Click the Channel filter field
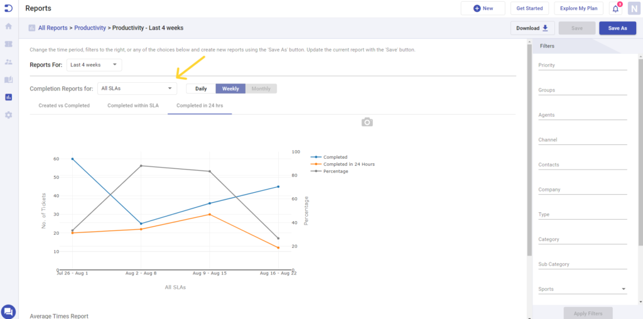The height and width of the screenshot is (319, 643). point(582,140)
